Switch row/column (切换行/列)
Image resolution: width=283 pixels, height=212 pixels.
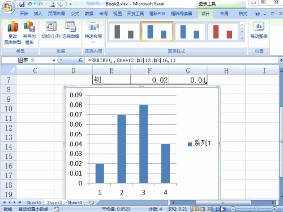51,30
